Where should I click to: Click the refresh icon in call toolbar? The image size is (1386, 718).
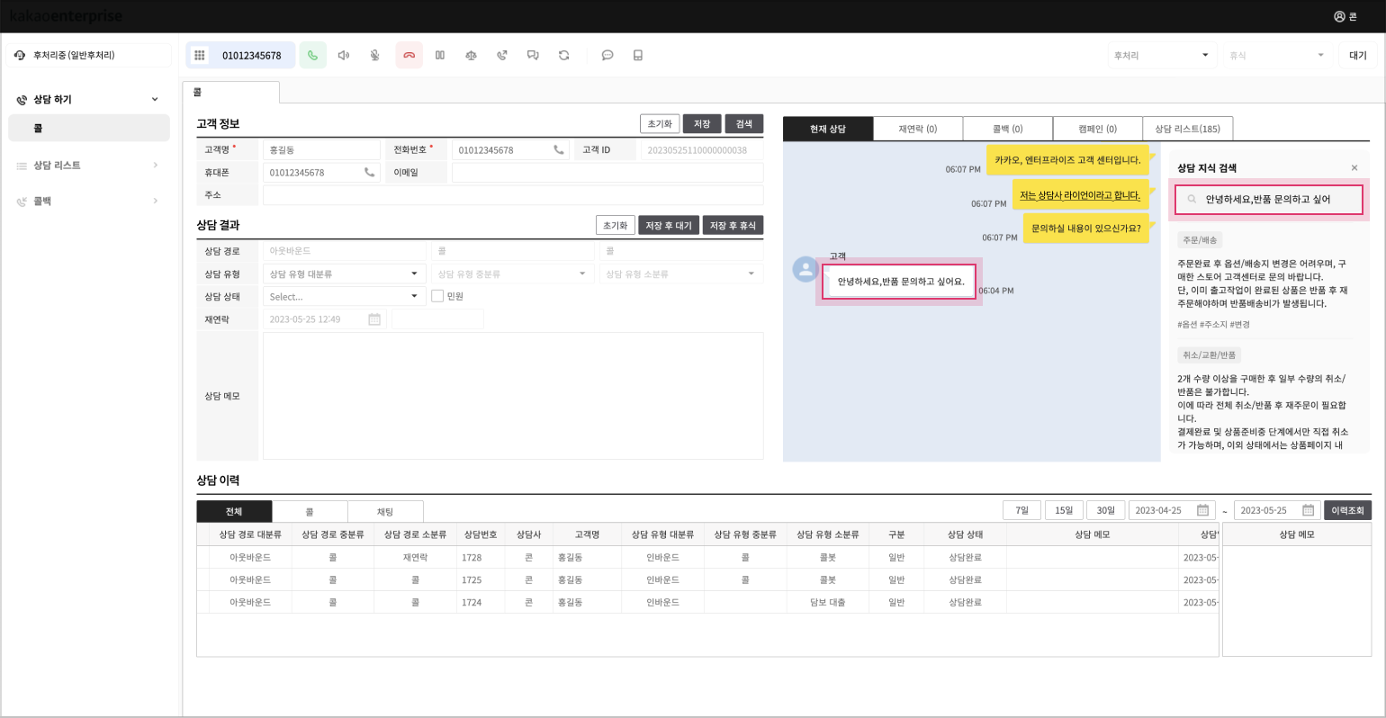(x=563, y=55)
